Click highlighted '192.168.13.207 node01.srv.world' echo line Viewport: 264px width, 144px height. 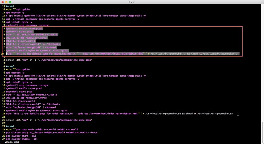(32, 35)
